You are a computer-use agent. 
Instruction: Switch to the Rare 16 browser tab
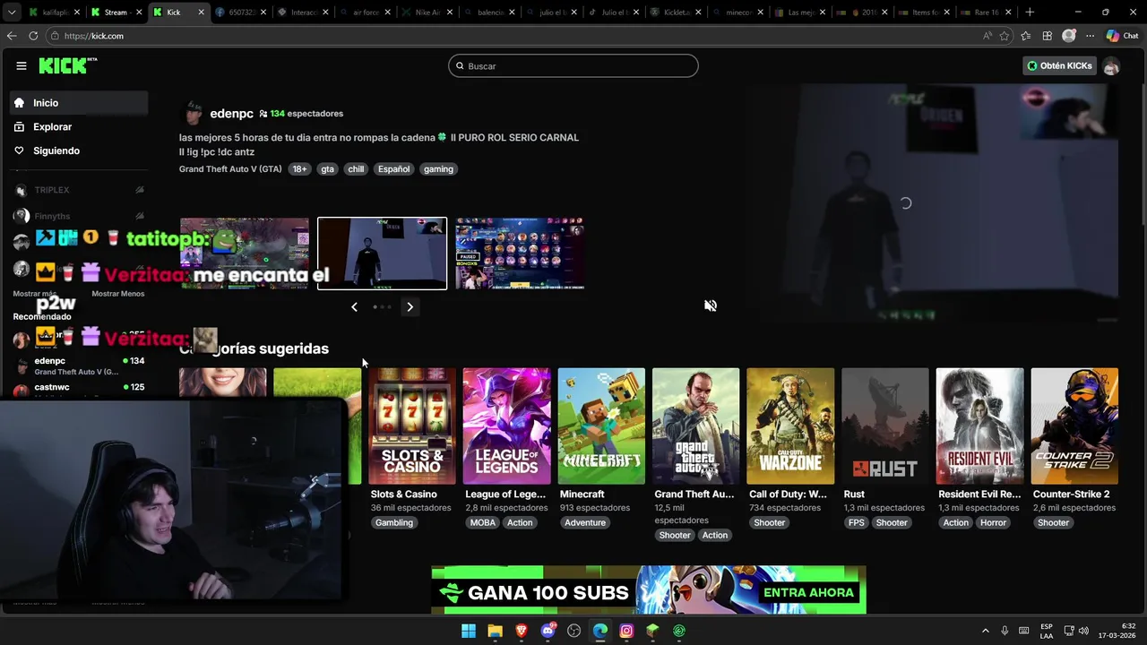(x=986, y=13)
